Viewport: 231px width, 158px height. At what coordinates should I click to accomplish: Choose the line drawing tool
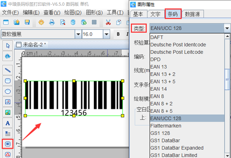click(x=8, y=70)
